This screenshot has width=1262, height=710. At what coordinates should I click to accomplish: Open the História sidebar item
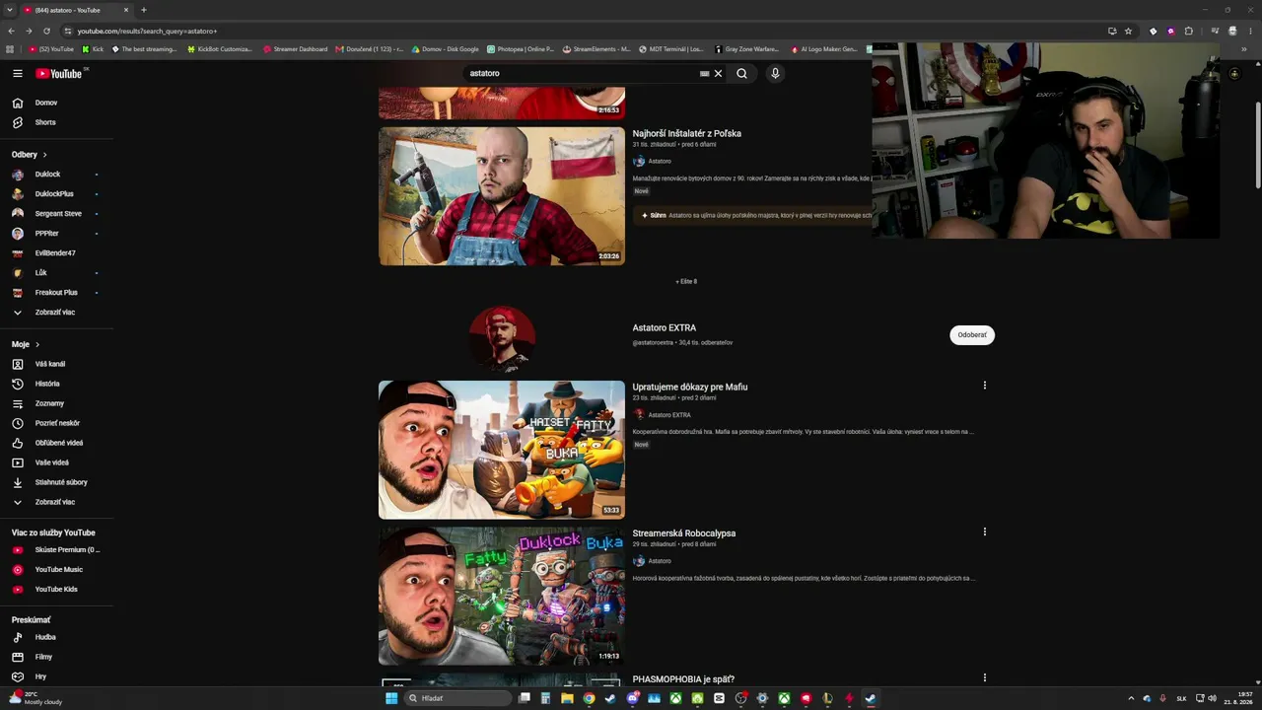(47, 384)
